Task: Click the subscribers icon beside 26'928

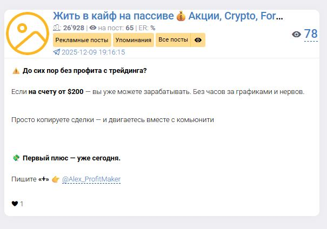Action: [x=57, y=28]
